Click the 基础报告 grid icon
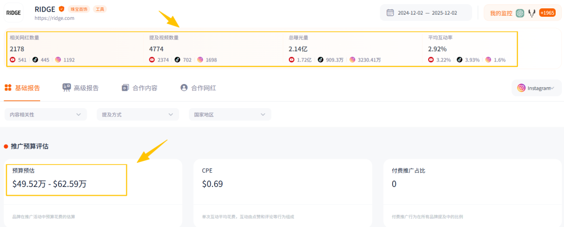This screenshot has width=564, height=227. click(x=8, y=88)
